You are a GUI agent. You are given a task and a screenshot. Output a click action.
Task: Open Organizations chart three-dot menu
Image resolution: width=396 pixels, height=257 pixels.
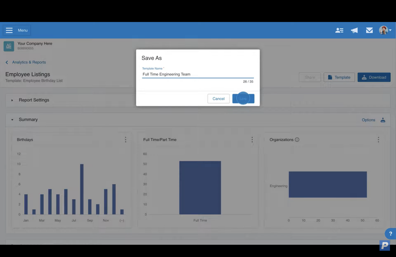pos(378,140)
